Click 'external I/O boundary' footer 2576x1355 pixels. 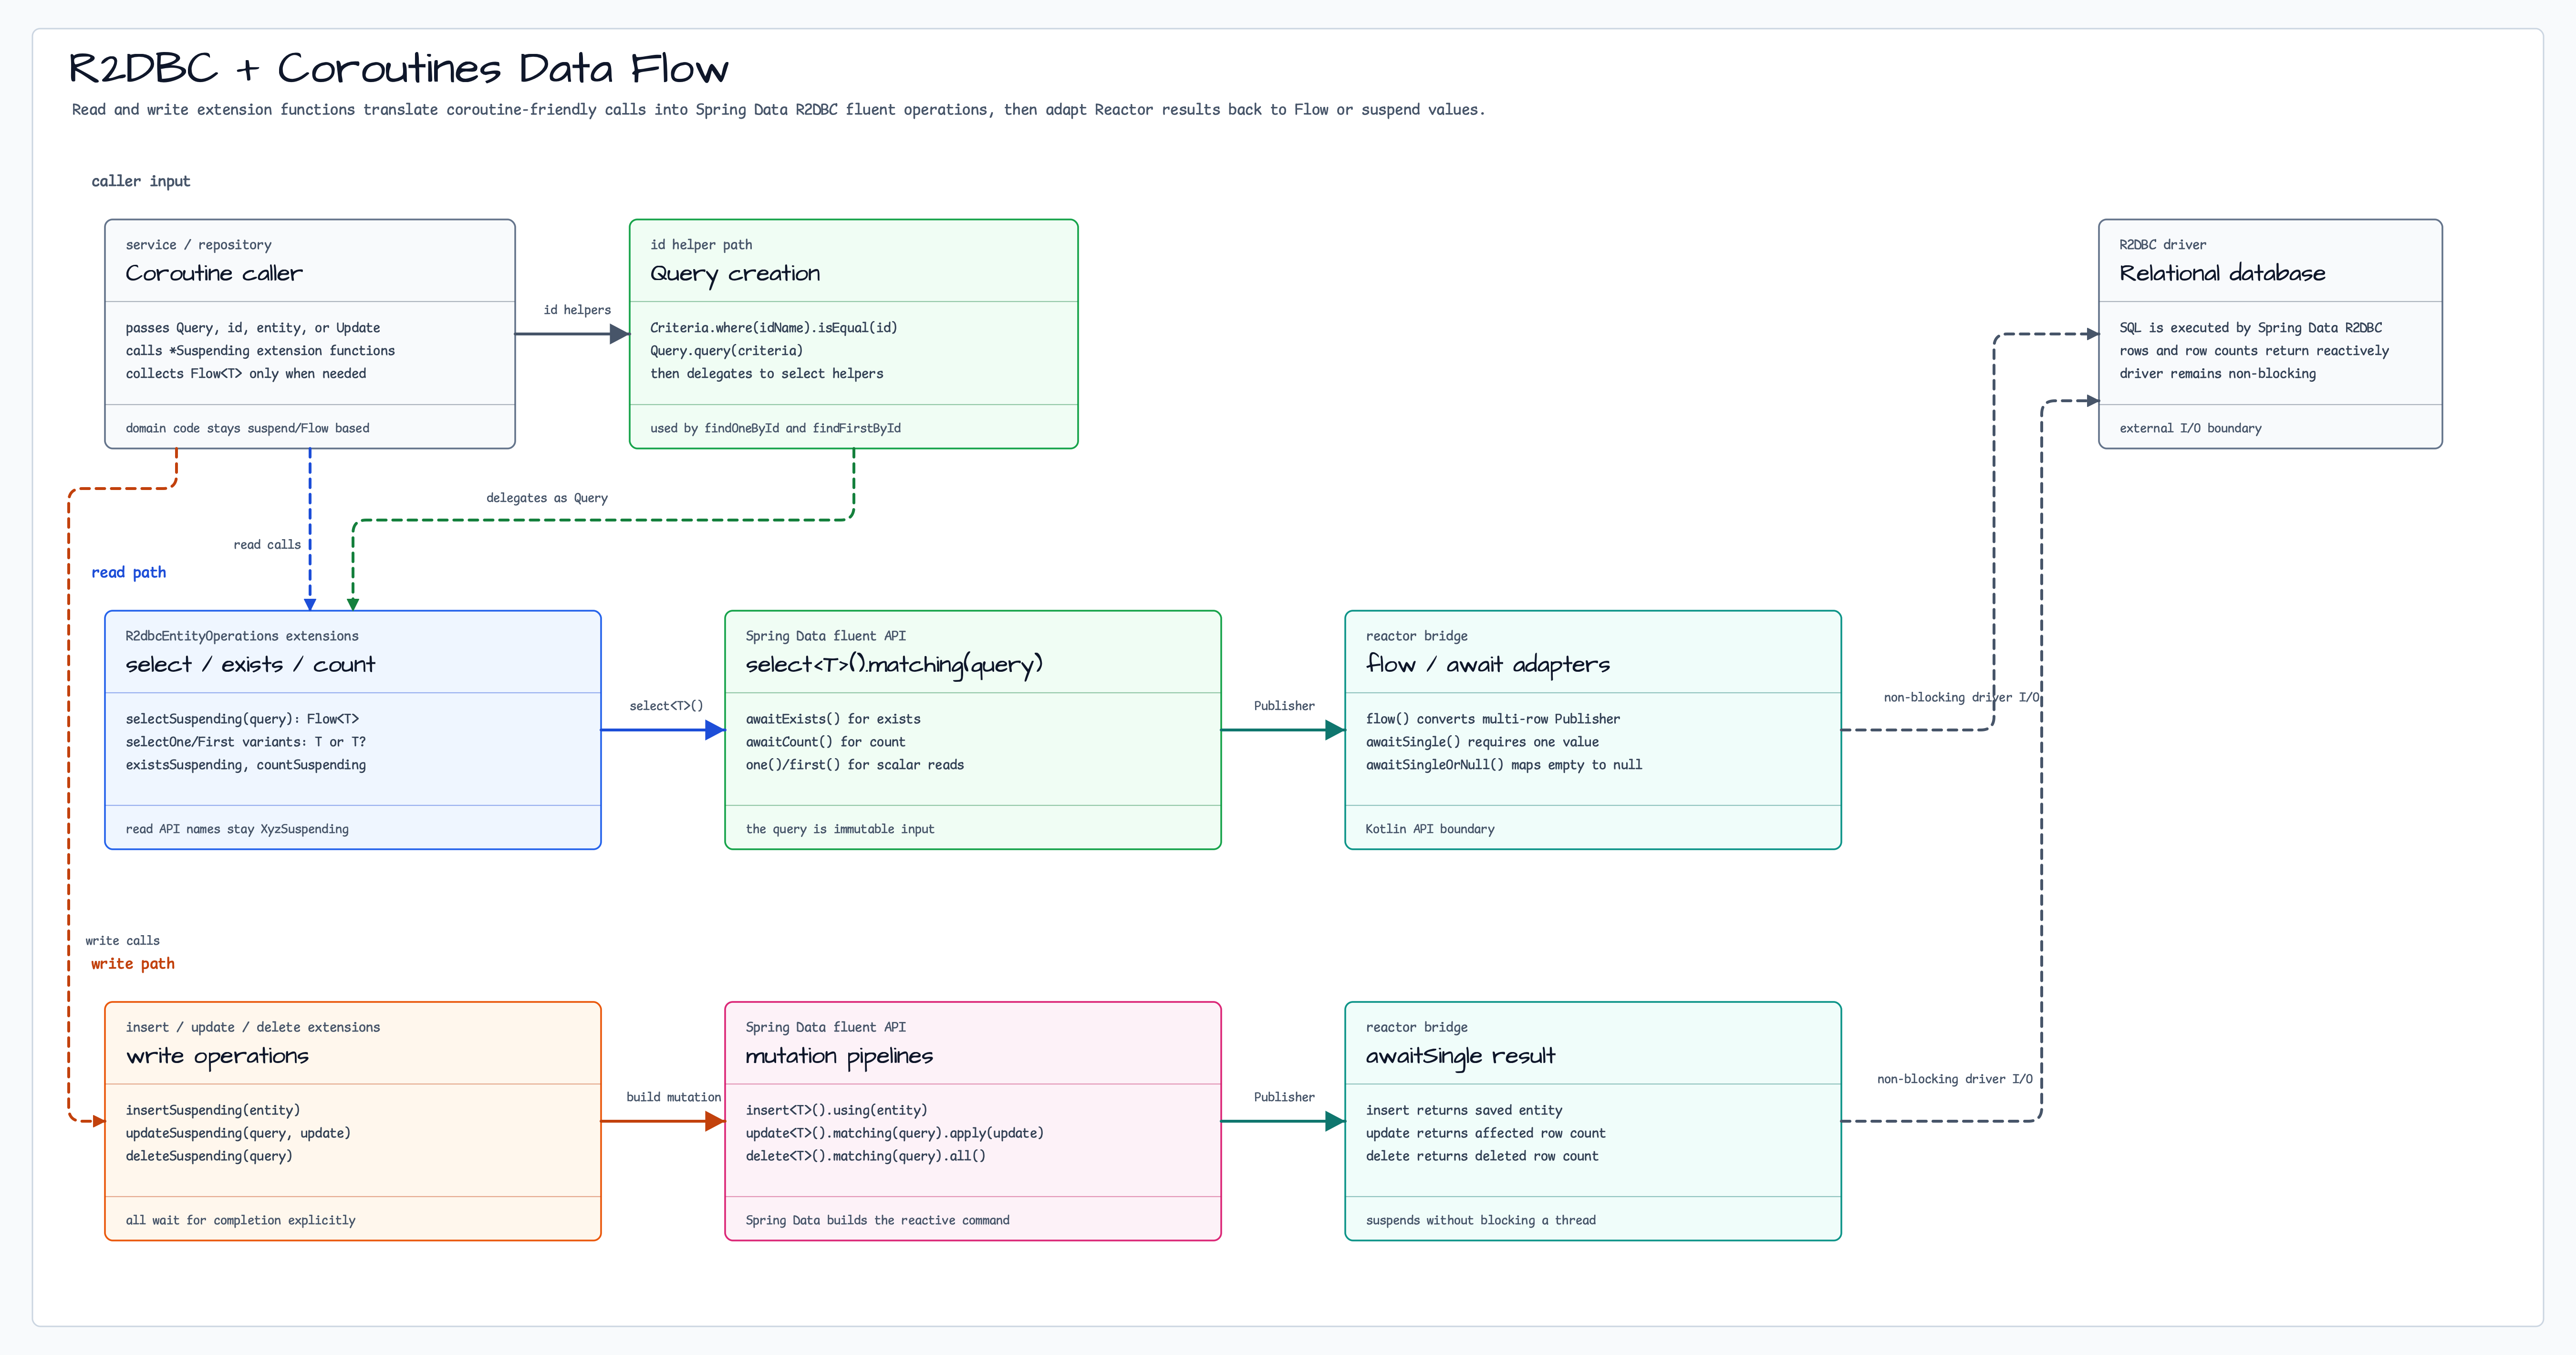click(2190, 428)
